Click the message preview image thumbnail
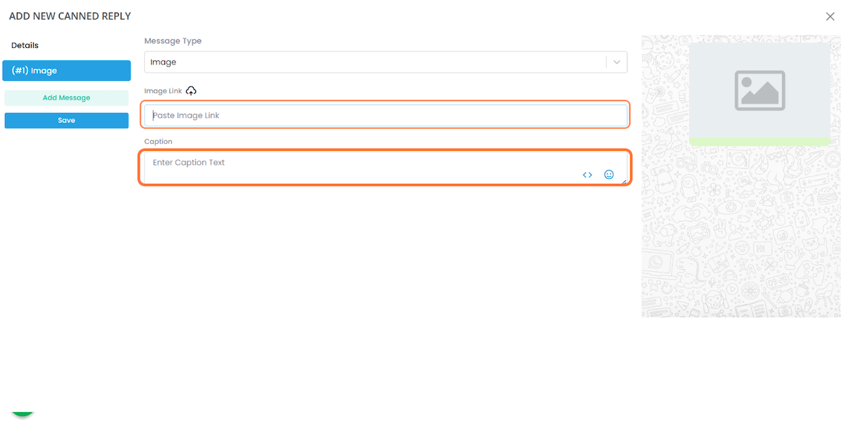 tap(759, 92)
